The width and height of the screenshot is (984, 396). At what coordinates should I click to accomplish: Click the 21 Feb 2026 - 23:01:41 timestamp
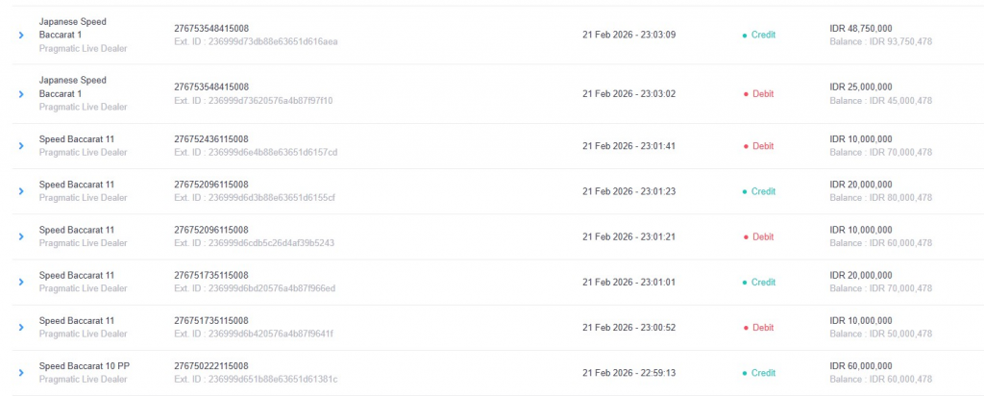[628, 146]
